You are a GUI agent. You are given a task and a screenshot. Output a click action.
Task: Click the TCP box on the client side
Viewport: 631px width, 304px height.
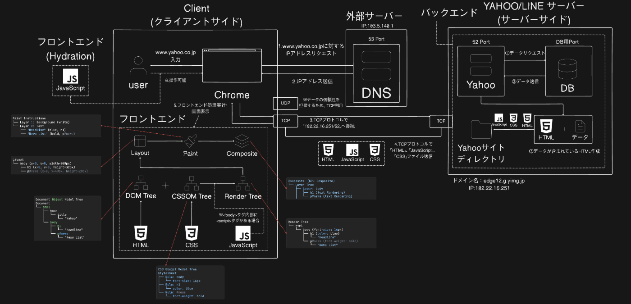(285, 121)
